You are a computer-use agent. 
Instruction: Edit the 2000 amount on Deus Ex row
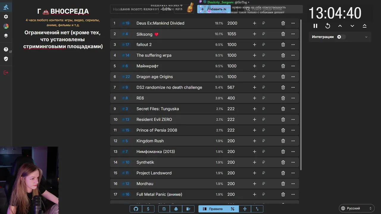tap(232, 23)
